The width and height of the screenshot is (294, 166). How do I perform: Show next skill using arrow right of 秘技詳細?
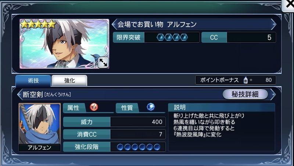coord(273,94)
